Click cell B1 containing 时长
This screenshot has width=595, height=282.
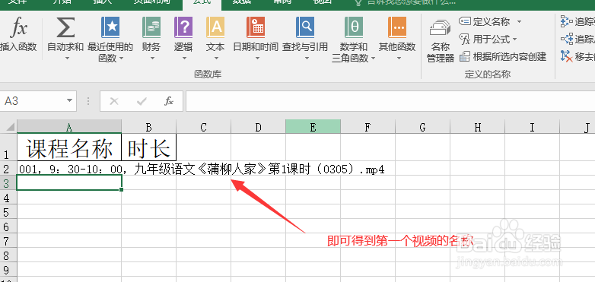149,147
